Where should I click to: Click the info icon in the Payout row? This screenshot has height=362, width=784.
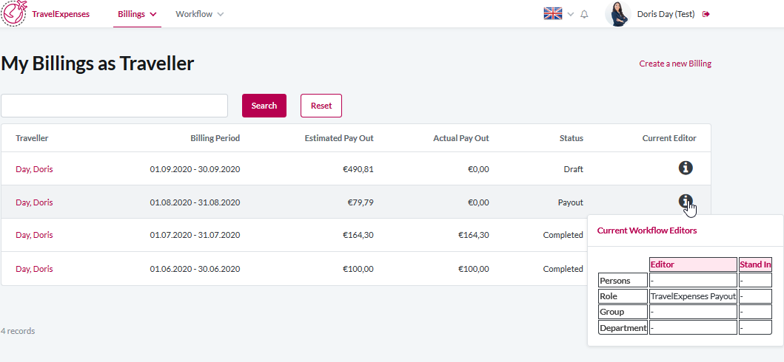point(686,201)
